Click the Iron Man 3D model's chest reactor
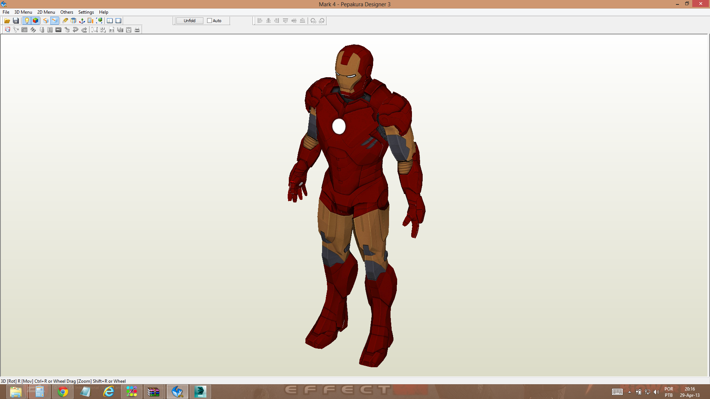Image resolution: width=710 pixels, height=399 pixels. tap(339, 126)
